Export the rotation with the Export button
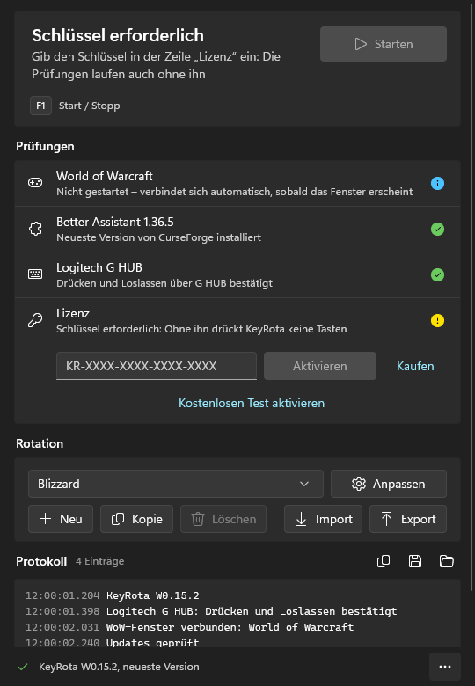The height and width of the screenshot is (686, 475). 407,519
